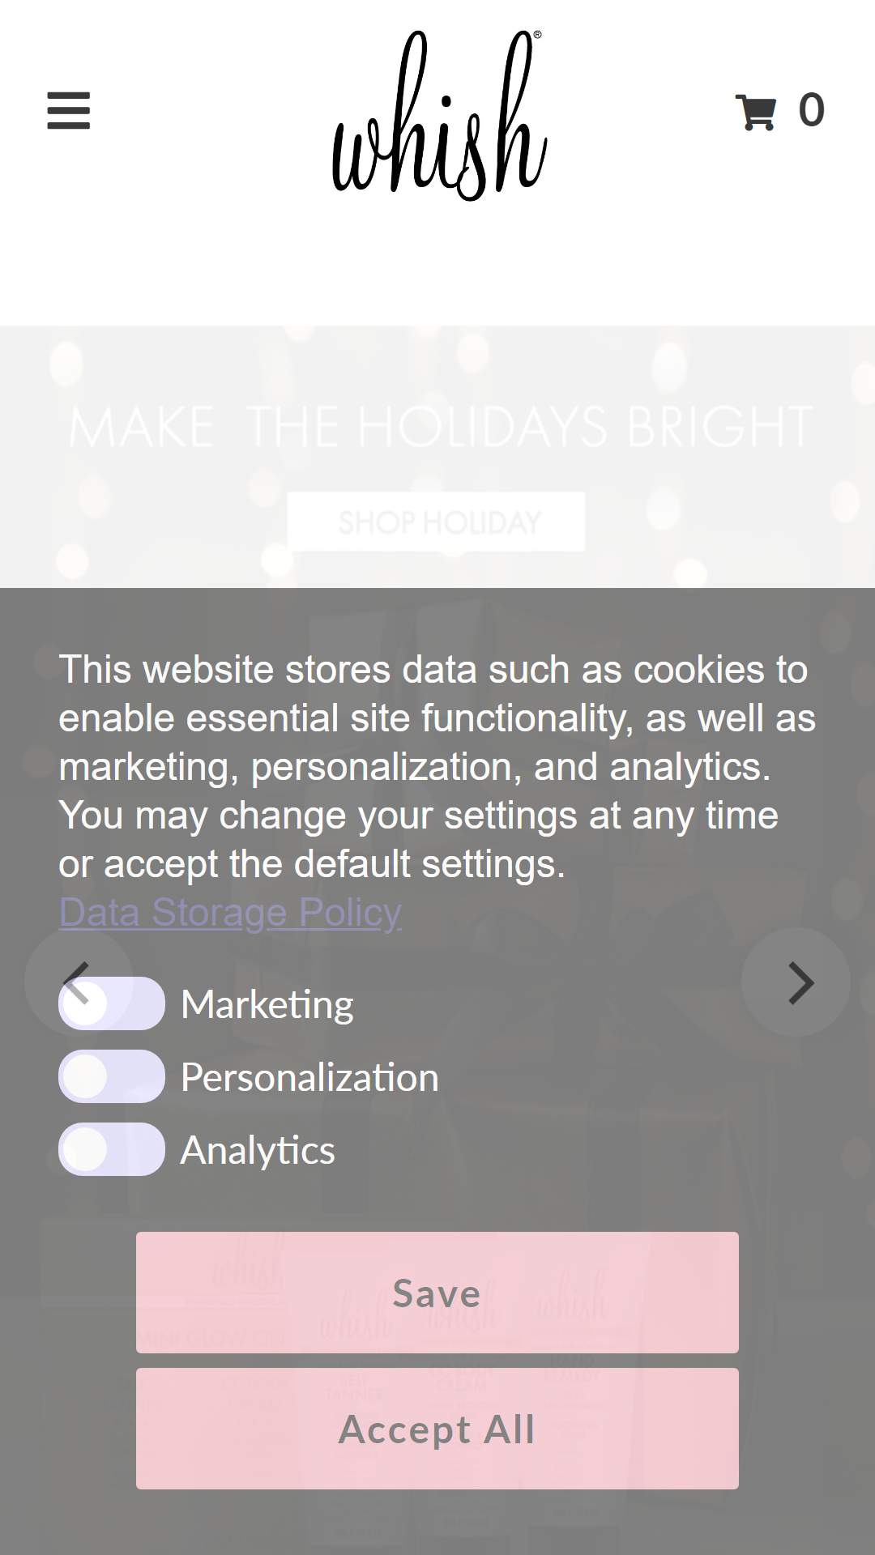Click the cart item count 0
The image size is (875, 1555).
[811, 110]
